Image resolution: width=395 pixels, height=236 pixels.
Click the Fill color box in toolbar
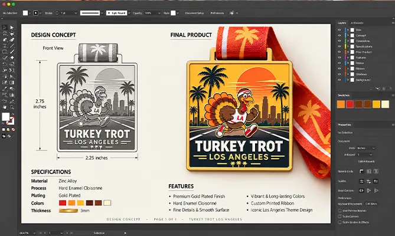click(x=5, y=117)
